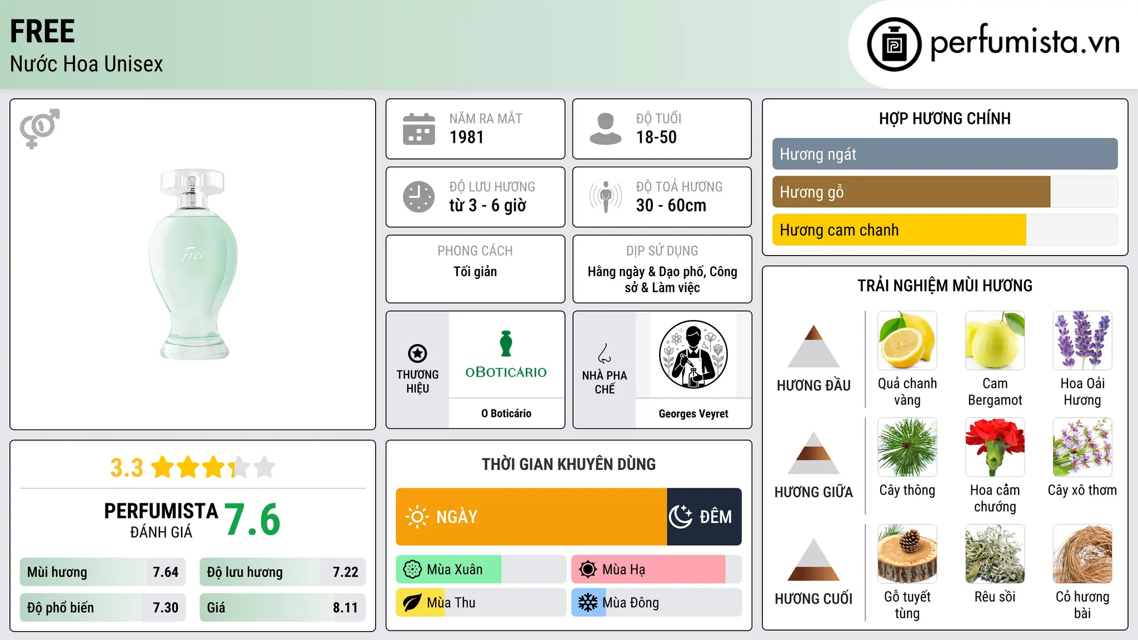Click the Giá 8.11 score bar
Viewport: 1138px width, 640px height.
[x=282, y=607]
